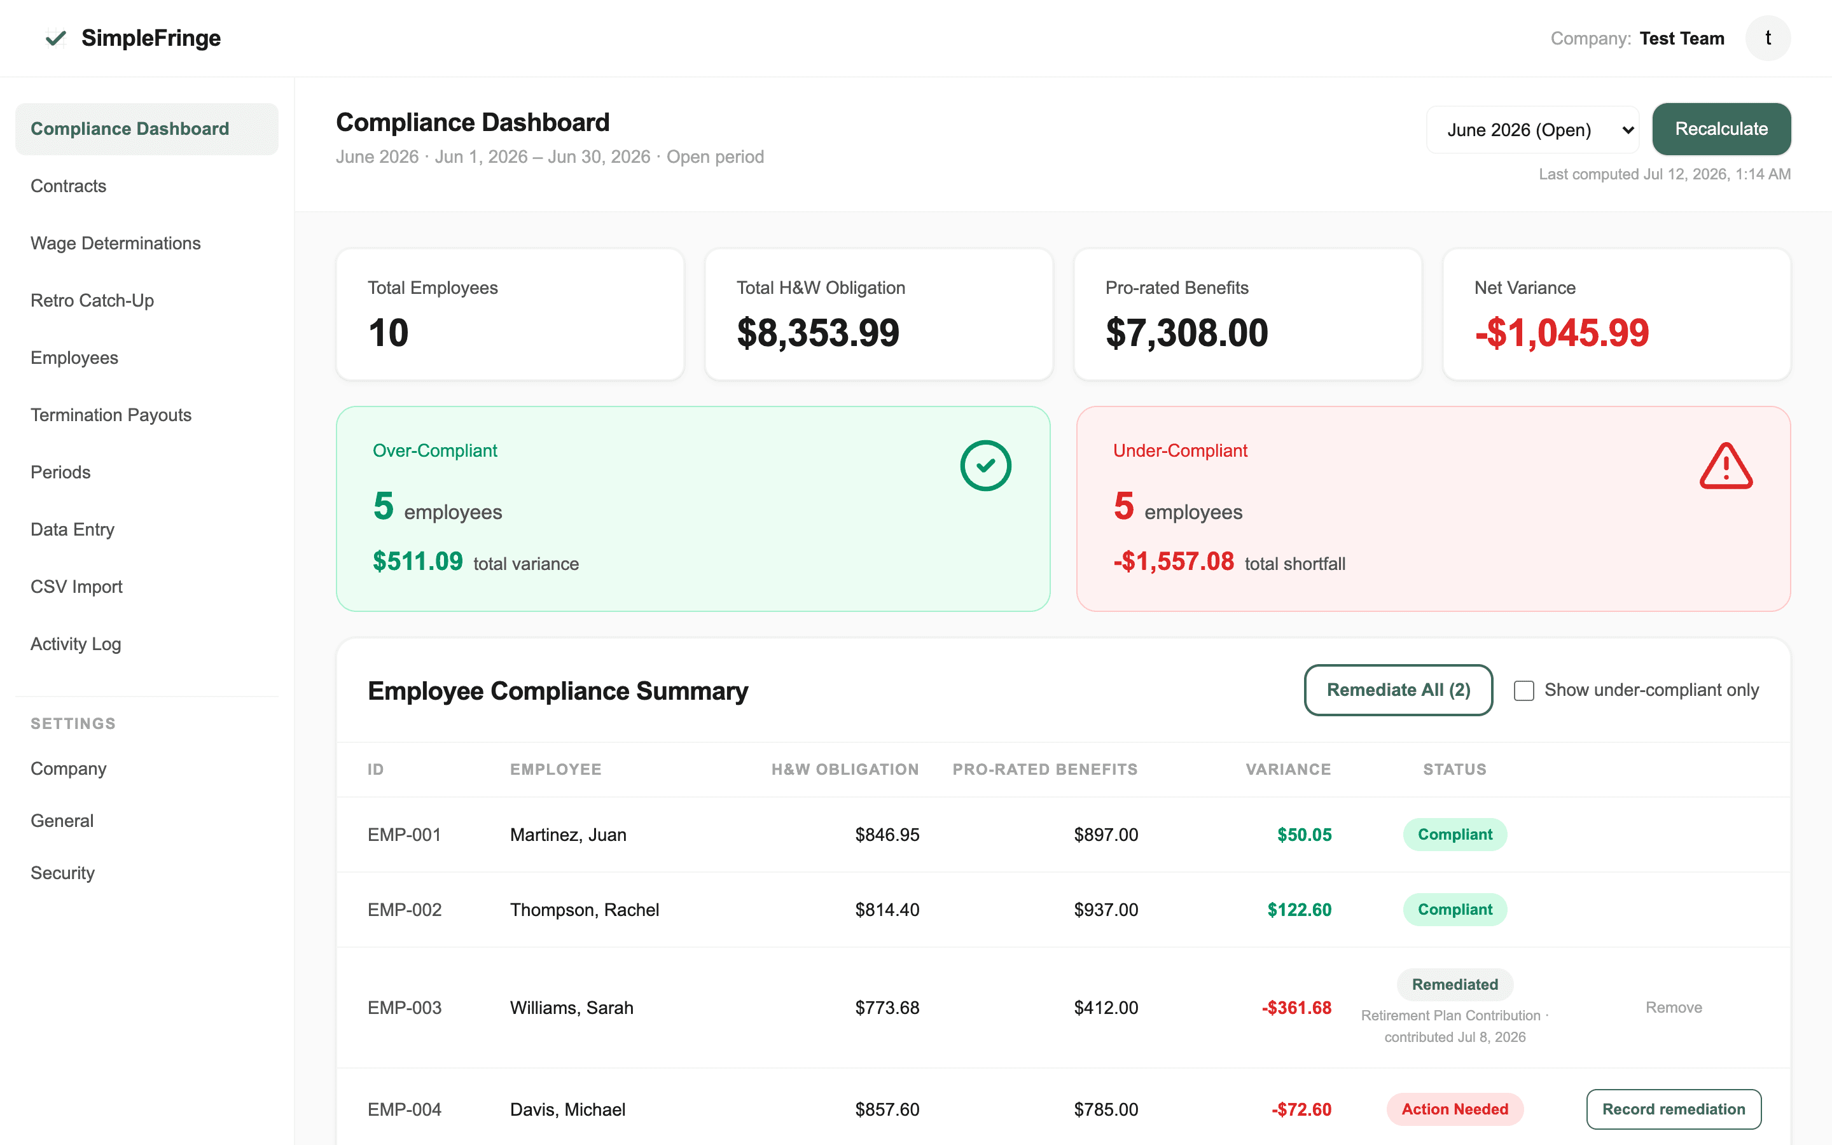The width and height of the screenshot is (1832, 1145).
Task: Click Remove for Williams, Sarah remediation
Action: (x=1673, y=1007)
